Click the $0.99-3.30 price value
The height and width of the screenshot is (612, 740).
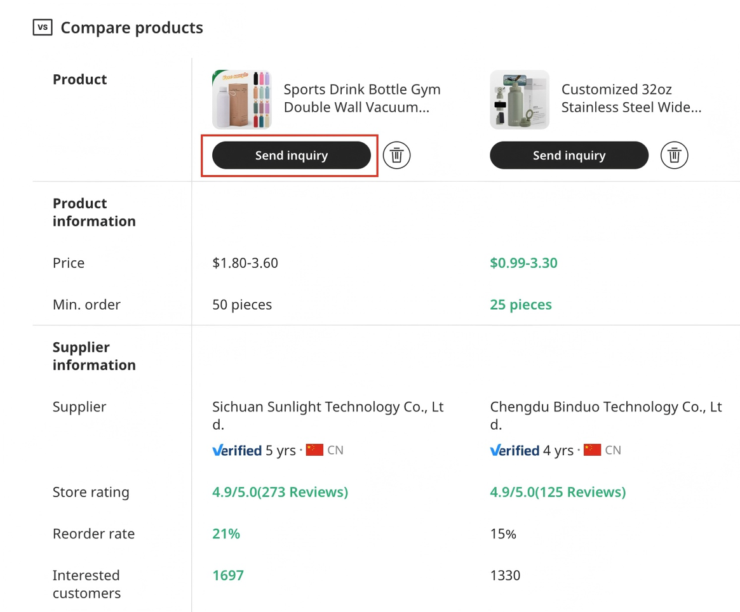click(x=523, y=263)
